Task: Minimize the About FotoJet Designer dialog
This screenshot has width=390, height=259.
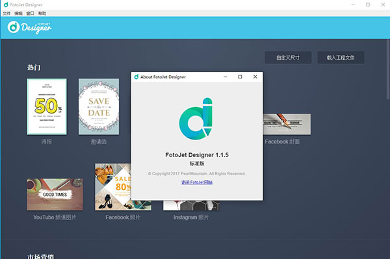Action: click(x=226, y=77)
